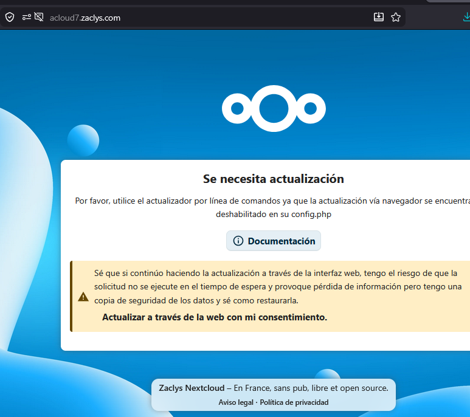This screenshot has width=470, height=417.
Task: Click the text 'deshabilitado en su config.php'
Action: click(x=274, y=215)
